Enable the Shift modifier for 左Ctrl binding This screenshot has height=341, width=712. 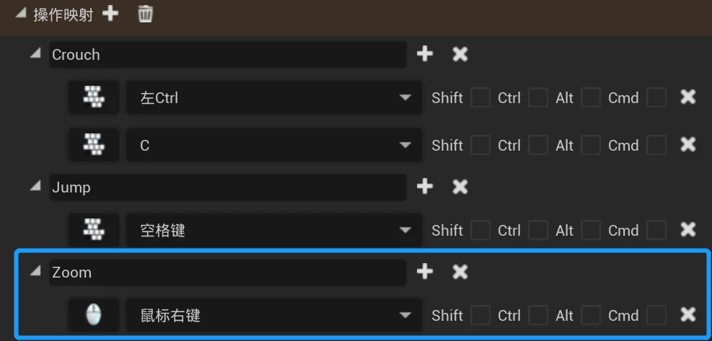pyautogui.click(x=480, y=97)
